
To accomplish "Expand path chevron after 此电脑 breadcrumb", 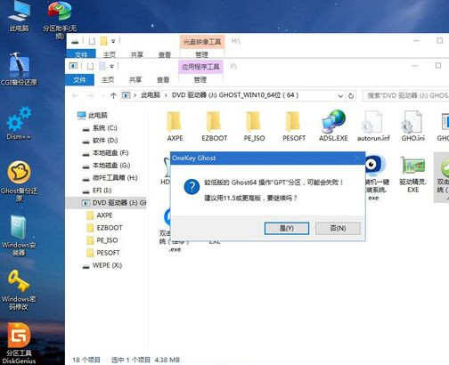I will coord(166,95).
